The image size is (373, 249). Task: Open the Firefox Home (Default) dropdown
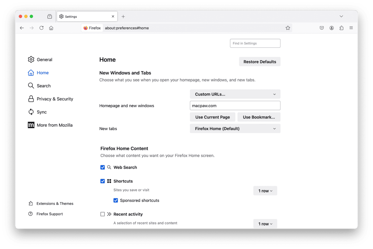click(x=235, y=129)
